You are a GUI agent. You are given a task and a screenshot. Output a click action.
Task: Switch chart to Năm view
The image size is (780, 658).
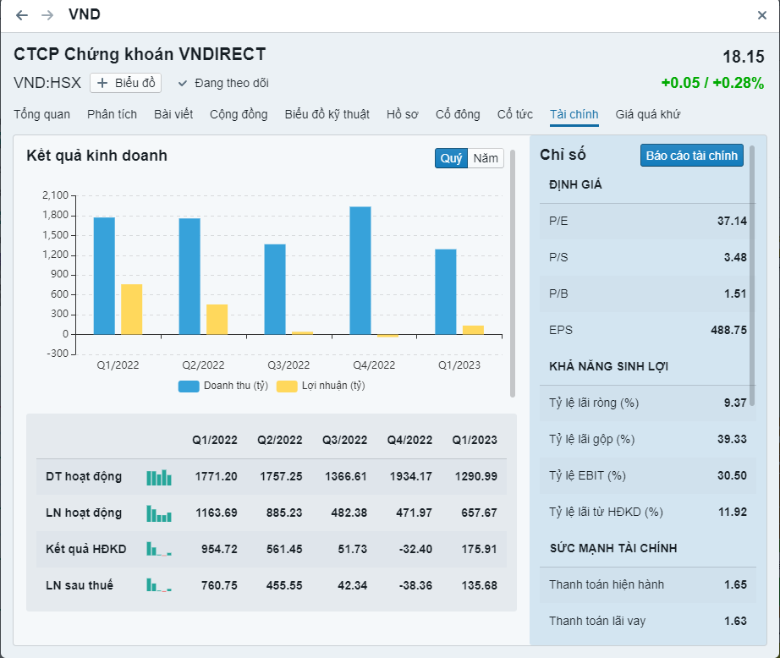(x=486, y=158)
